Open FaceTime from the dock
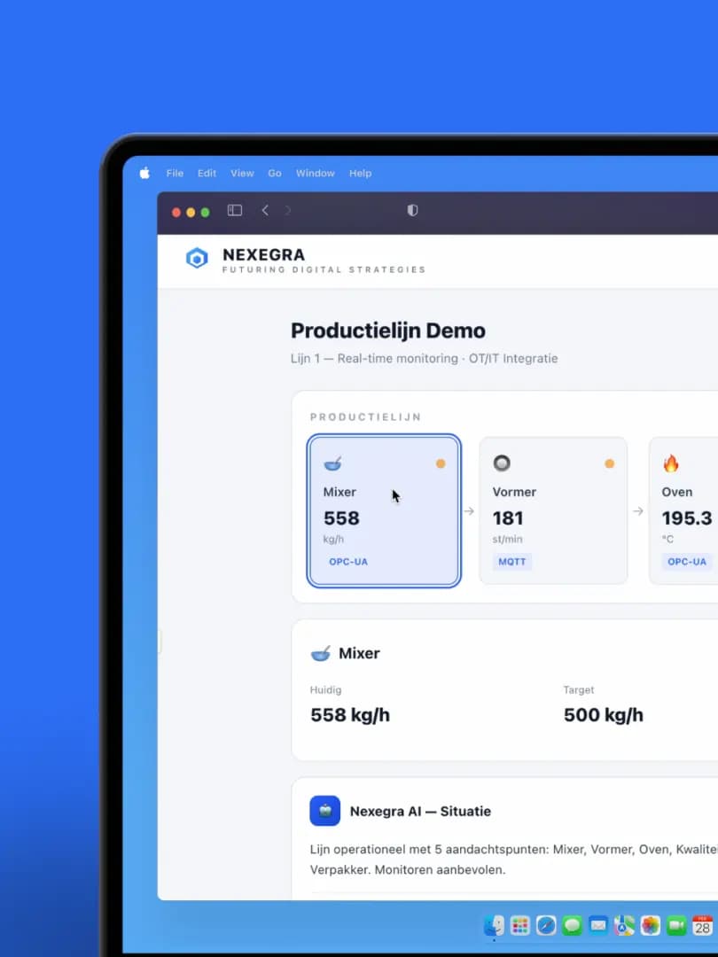718x957 pixels. 676,925
